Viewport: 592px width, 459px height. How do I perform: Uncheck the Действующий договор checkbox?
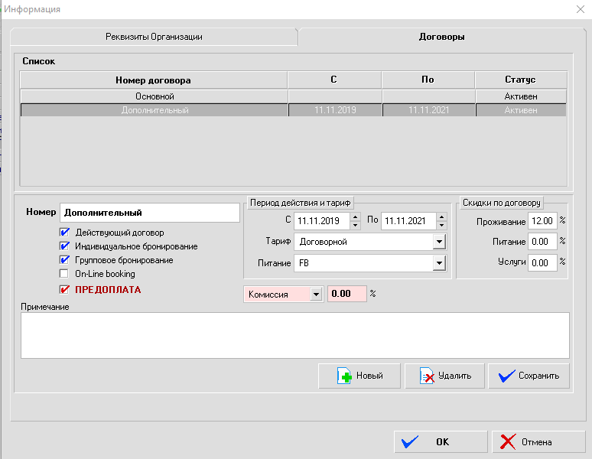click(64, 233)
